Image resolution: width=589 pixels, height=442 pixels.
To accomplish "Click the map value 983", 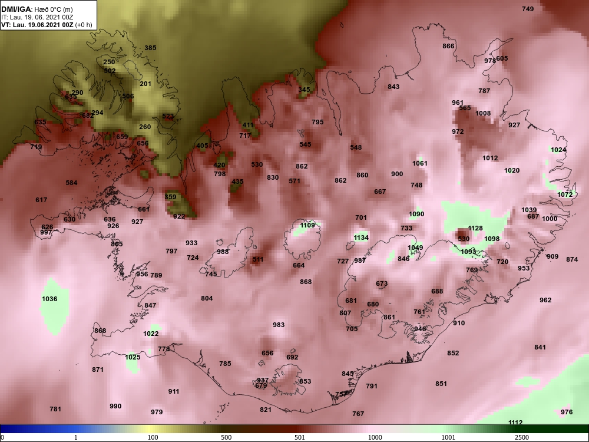I will coord(279,325).
